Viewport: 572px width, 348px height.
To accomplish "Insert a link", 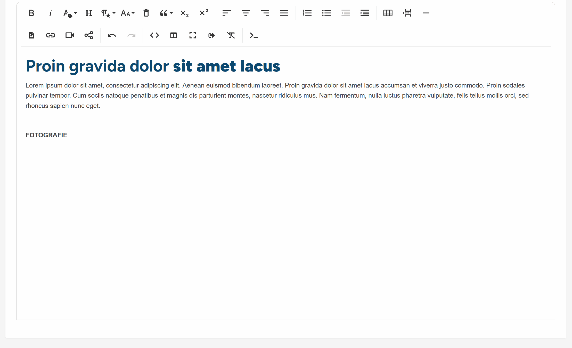I will pos(51,35).
